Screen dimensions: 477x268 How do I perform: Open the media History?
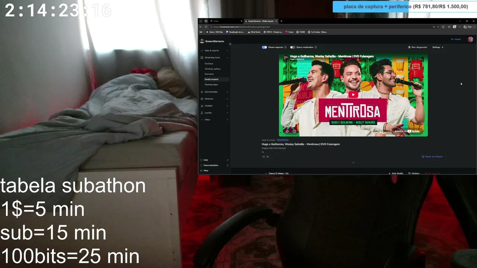point(414,173)
